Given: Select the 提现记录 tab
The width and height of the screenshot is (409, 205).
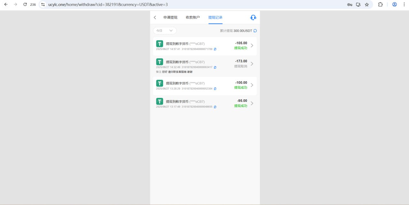Looking at the screenshot, I should click(215, 18).
